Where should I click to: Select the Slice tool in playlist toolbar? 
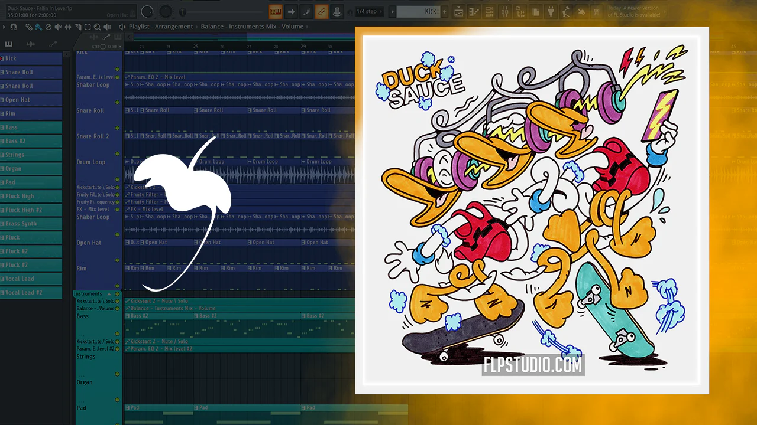coord(77,27)
